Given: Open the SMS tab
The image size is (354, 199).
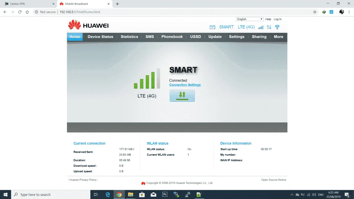Looking at the screenshot, I should [150, 37].
